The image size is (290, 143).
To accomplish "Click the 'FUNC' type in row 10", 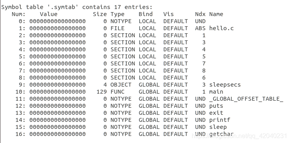I will click(118, 92).
